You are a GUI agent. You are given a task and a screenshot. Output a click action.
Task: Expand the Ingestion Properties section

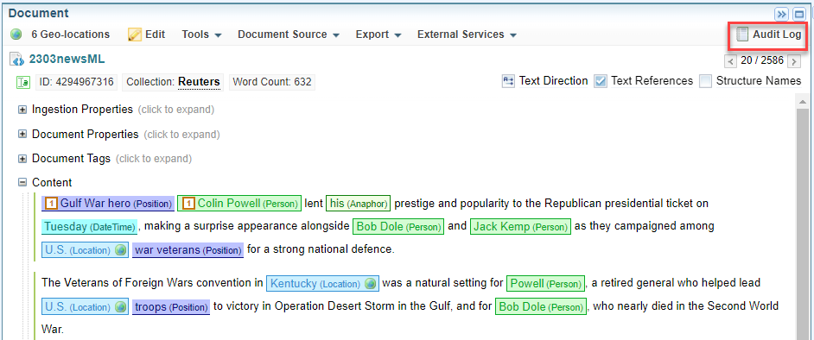click(x=22, y=110)
